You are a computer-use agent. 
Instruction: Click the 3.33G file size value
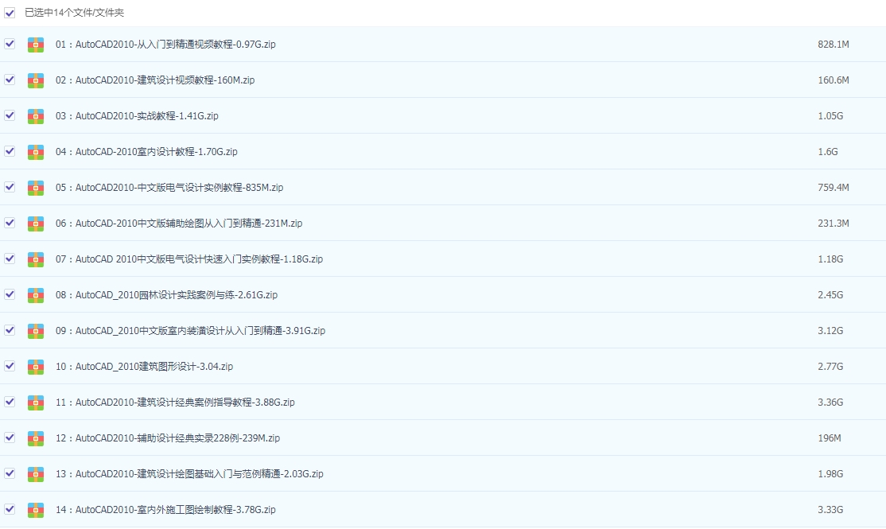830,510
